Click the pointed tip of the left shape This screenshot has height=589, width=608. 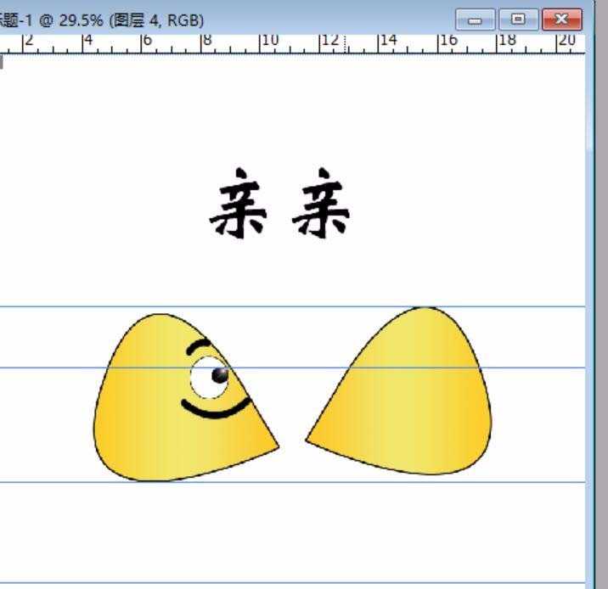[276, 446]
